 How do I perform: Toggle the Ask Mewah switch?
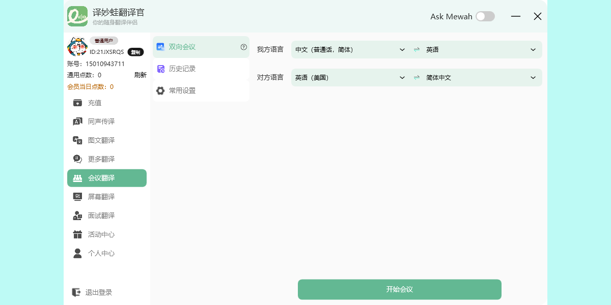pos(485,16)
